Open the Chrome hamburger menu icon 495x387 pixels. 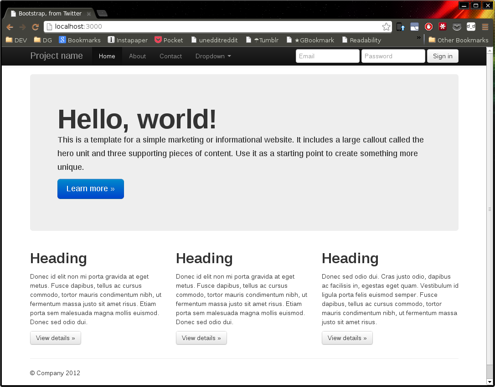click(485, 27)
